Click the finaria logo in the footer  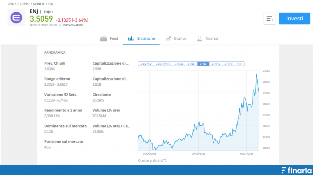(x=296, y=170)
